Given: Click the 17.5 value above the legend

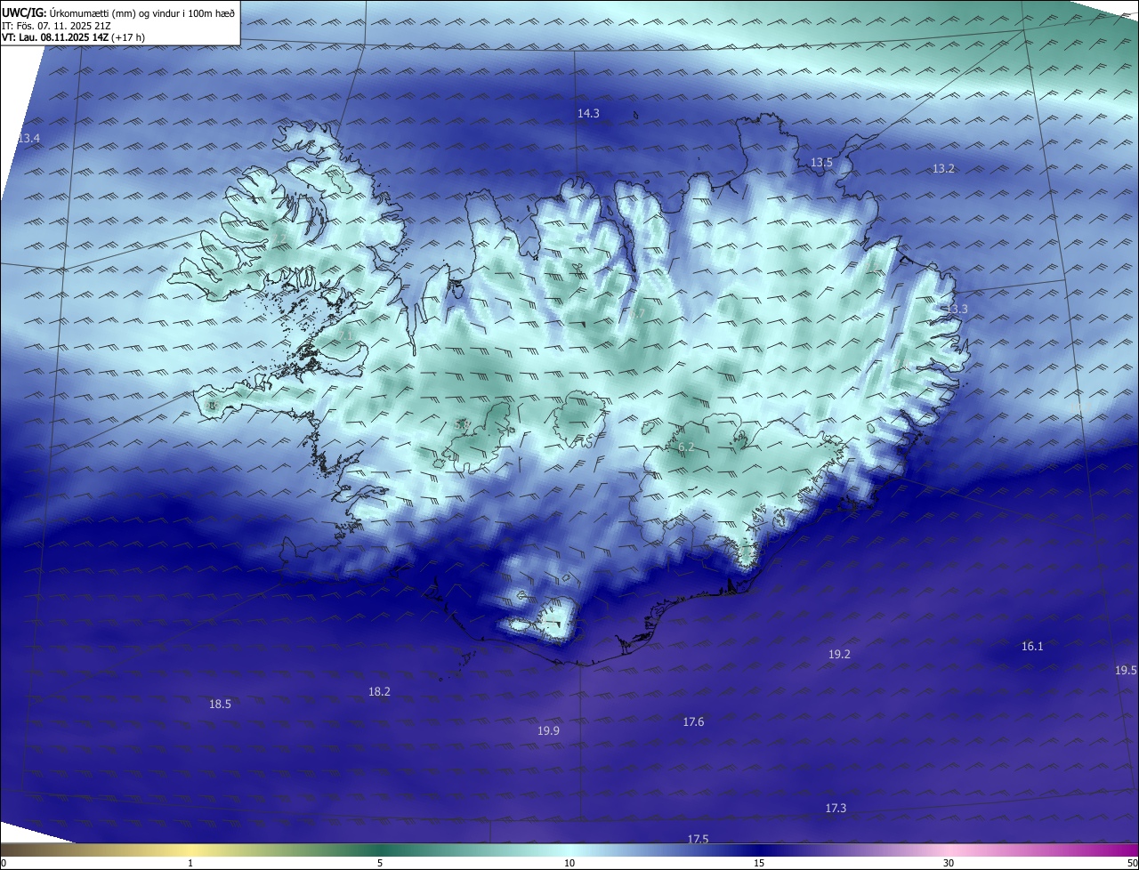Looking at the screenshot, I should [698, 839].
